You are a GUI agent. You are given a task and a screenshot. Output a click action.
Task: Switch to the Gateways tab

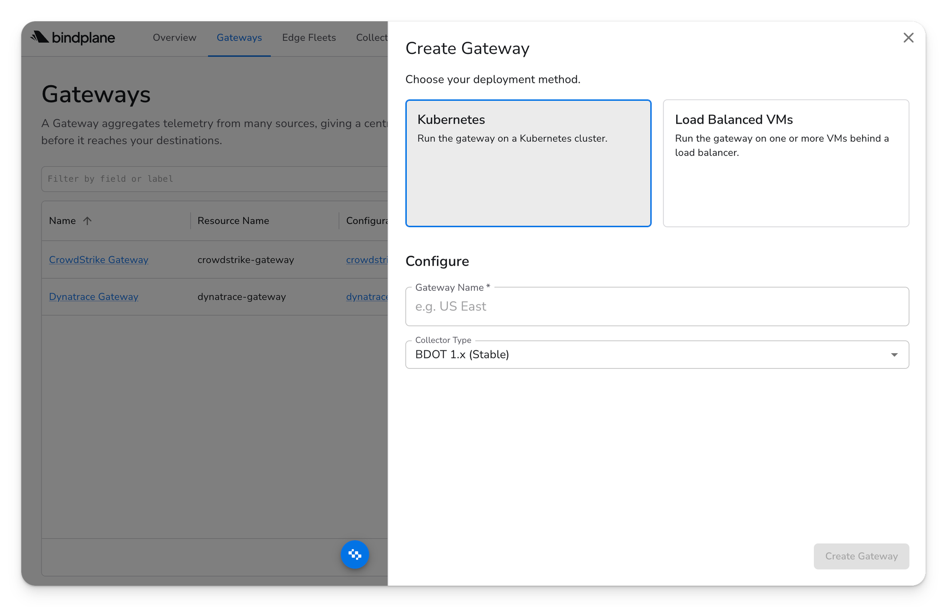tap(239, 37)
